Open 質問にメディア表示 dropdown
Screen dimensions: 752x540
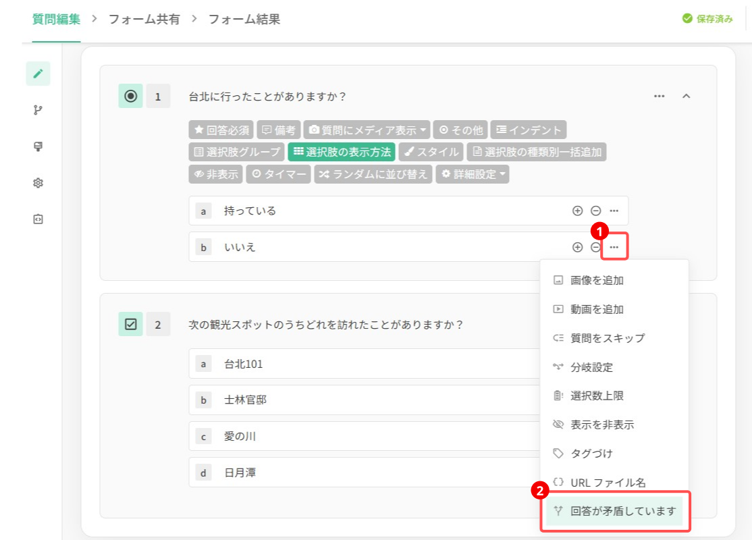click(367, 130)
